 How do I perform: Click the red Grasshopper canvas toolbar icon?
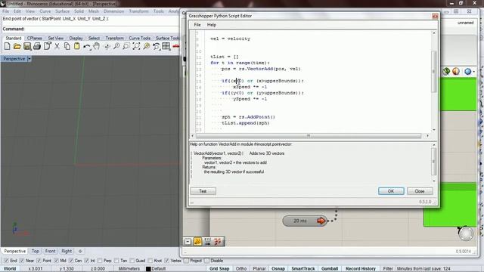[217, 242]
